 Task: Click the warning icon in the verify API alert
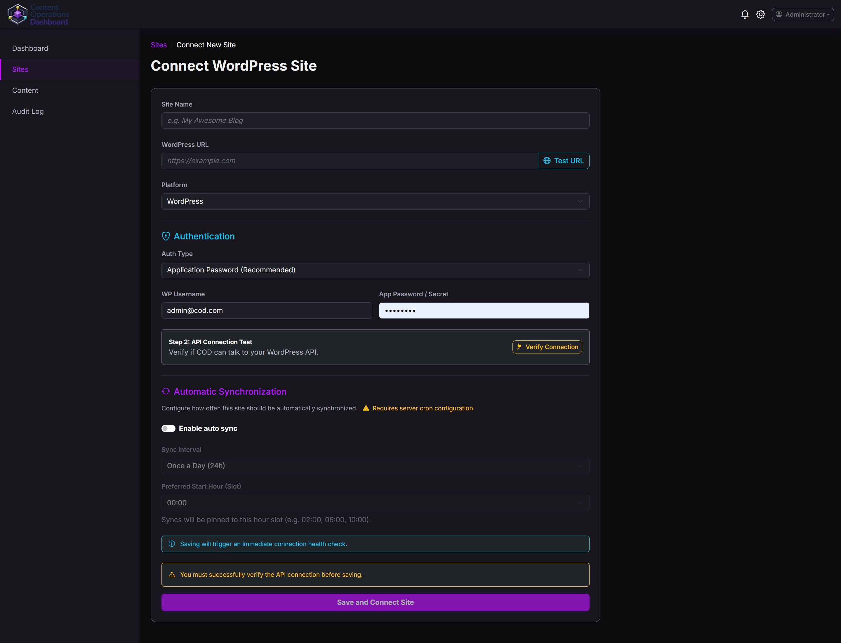(172, 574)
